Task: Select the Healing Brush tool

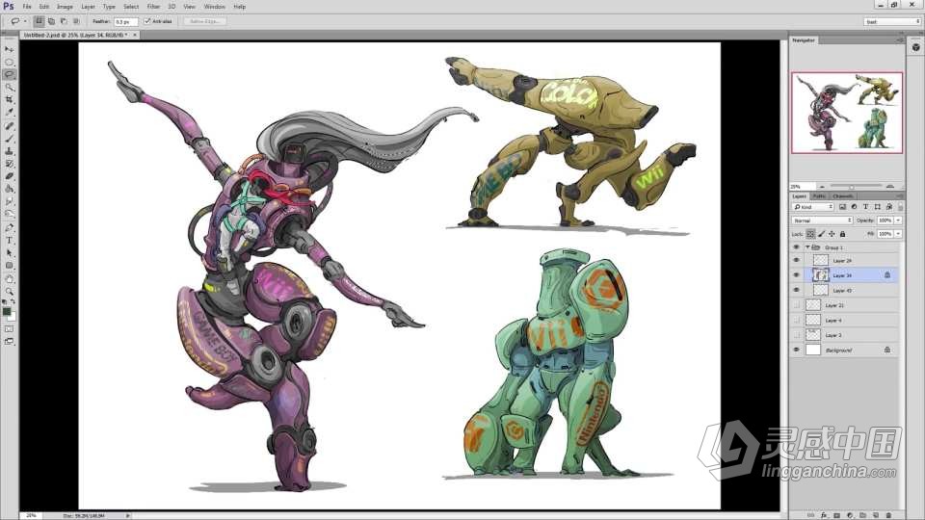Action: [9, 126]
